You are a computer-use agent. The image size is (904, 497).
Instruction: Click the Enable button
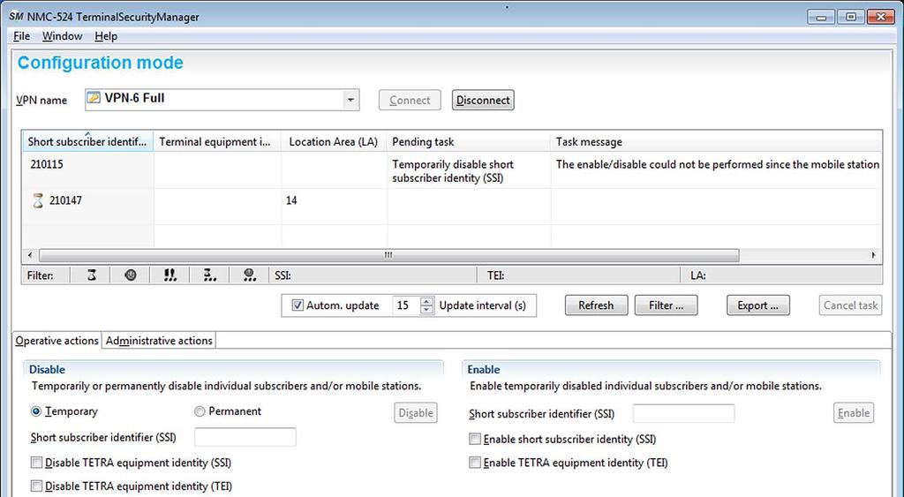[854, 413]
